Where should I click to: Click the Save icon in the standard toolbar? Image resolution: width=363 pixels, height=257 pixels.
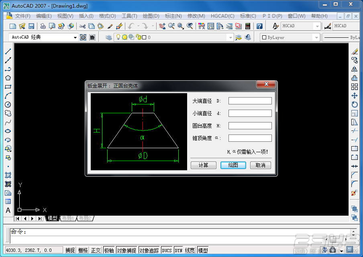click(x=31, y=26)
